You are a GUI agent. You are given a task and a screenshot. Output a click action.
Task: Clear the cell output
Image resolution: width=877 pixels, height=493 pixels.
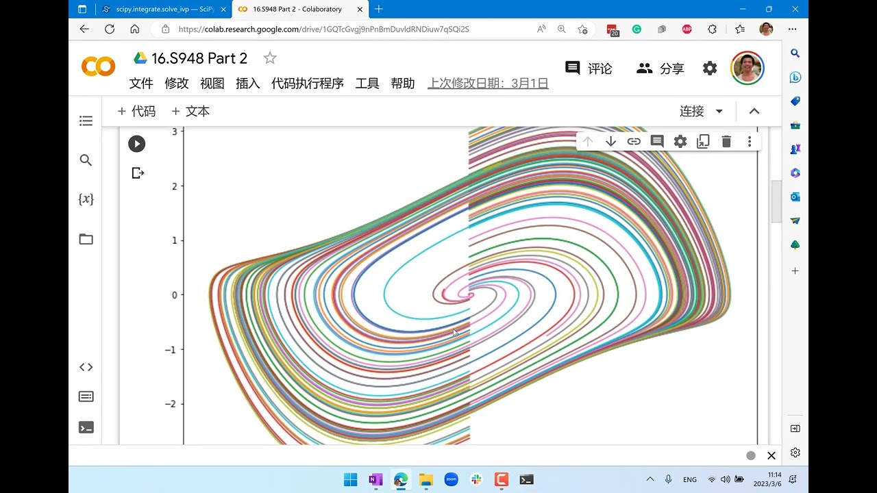(x=138, y=173)
